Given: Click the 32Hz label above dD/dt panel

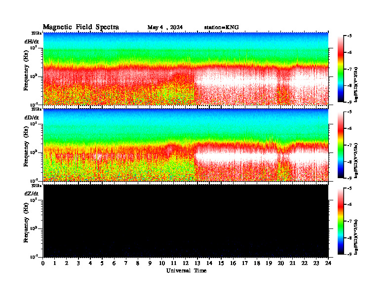Looking at the screenshot, I should [37, 109].
